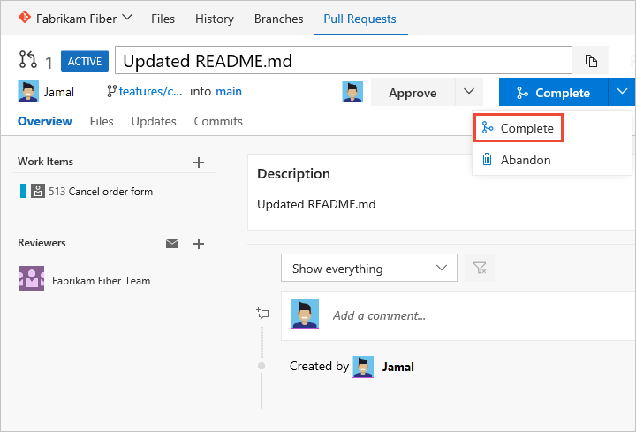The image size is (636, 432).
Task: Click the Add a comment field
Action: pos(477,315)
